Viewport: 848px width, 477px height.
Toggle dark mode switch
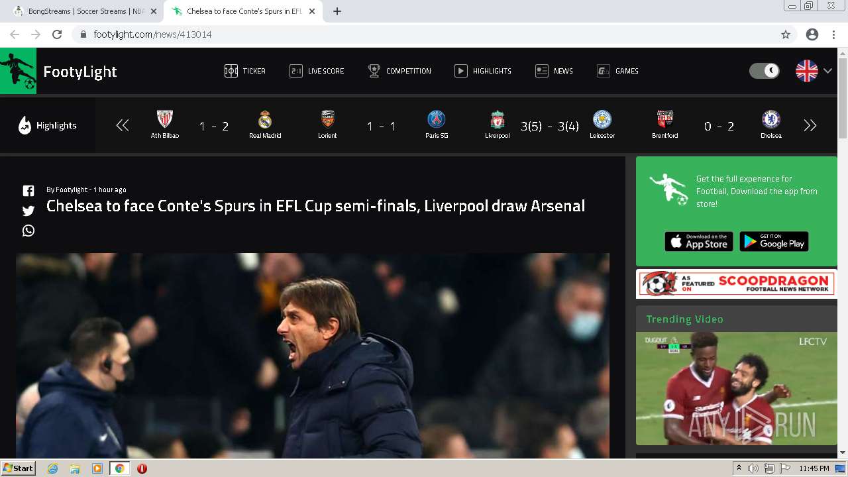coord(764,71)
